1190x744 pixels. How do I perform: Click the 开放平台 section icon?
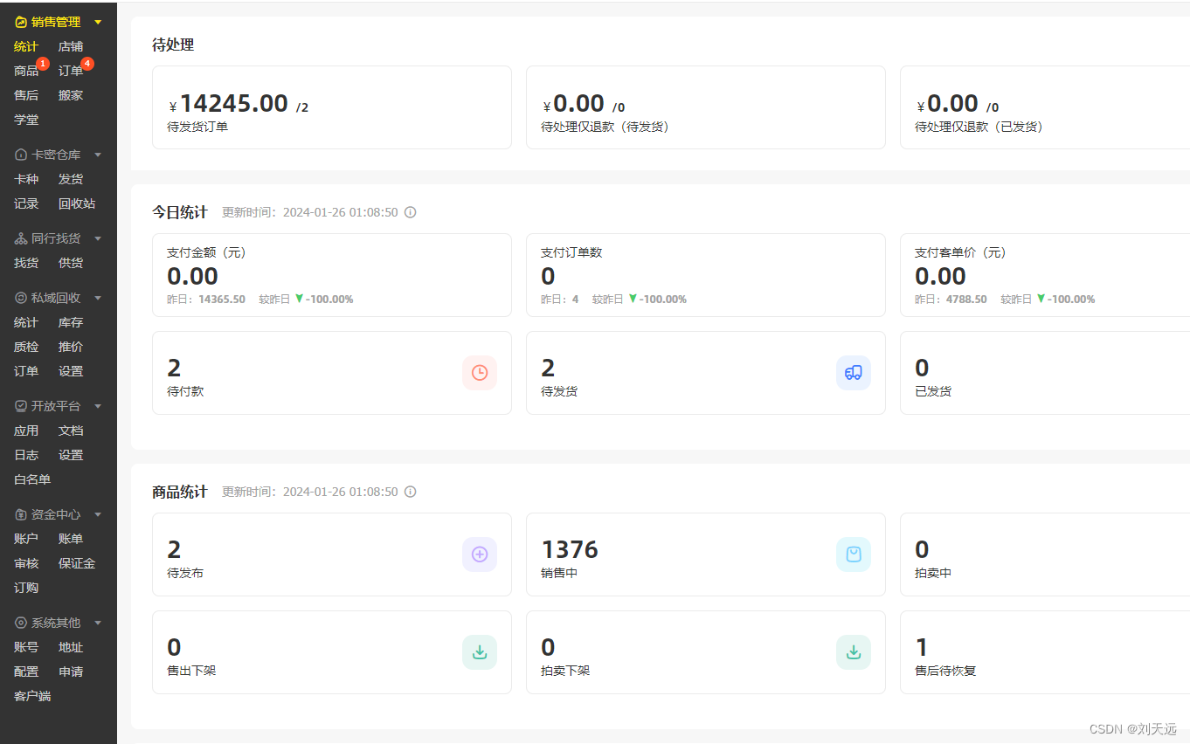pyautogui.click(x=21, y=406)
